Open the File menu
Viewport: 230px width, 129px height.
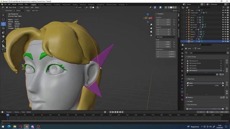[5, 5]
